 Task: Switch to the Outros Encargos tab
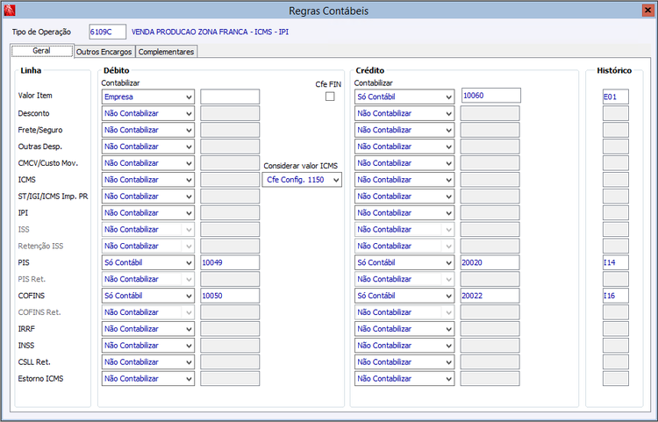(104, 52)
